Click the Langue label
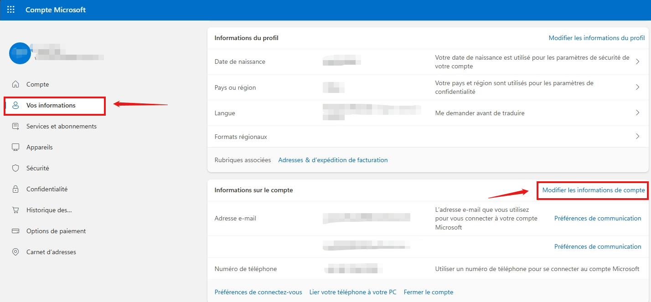The image size is (651, 302). tap(225, 113)
